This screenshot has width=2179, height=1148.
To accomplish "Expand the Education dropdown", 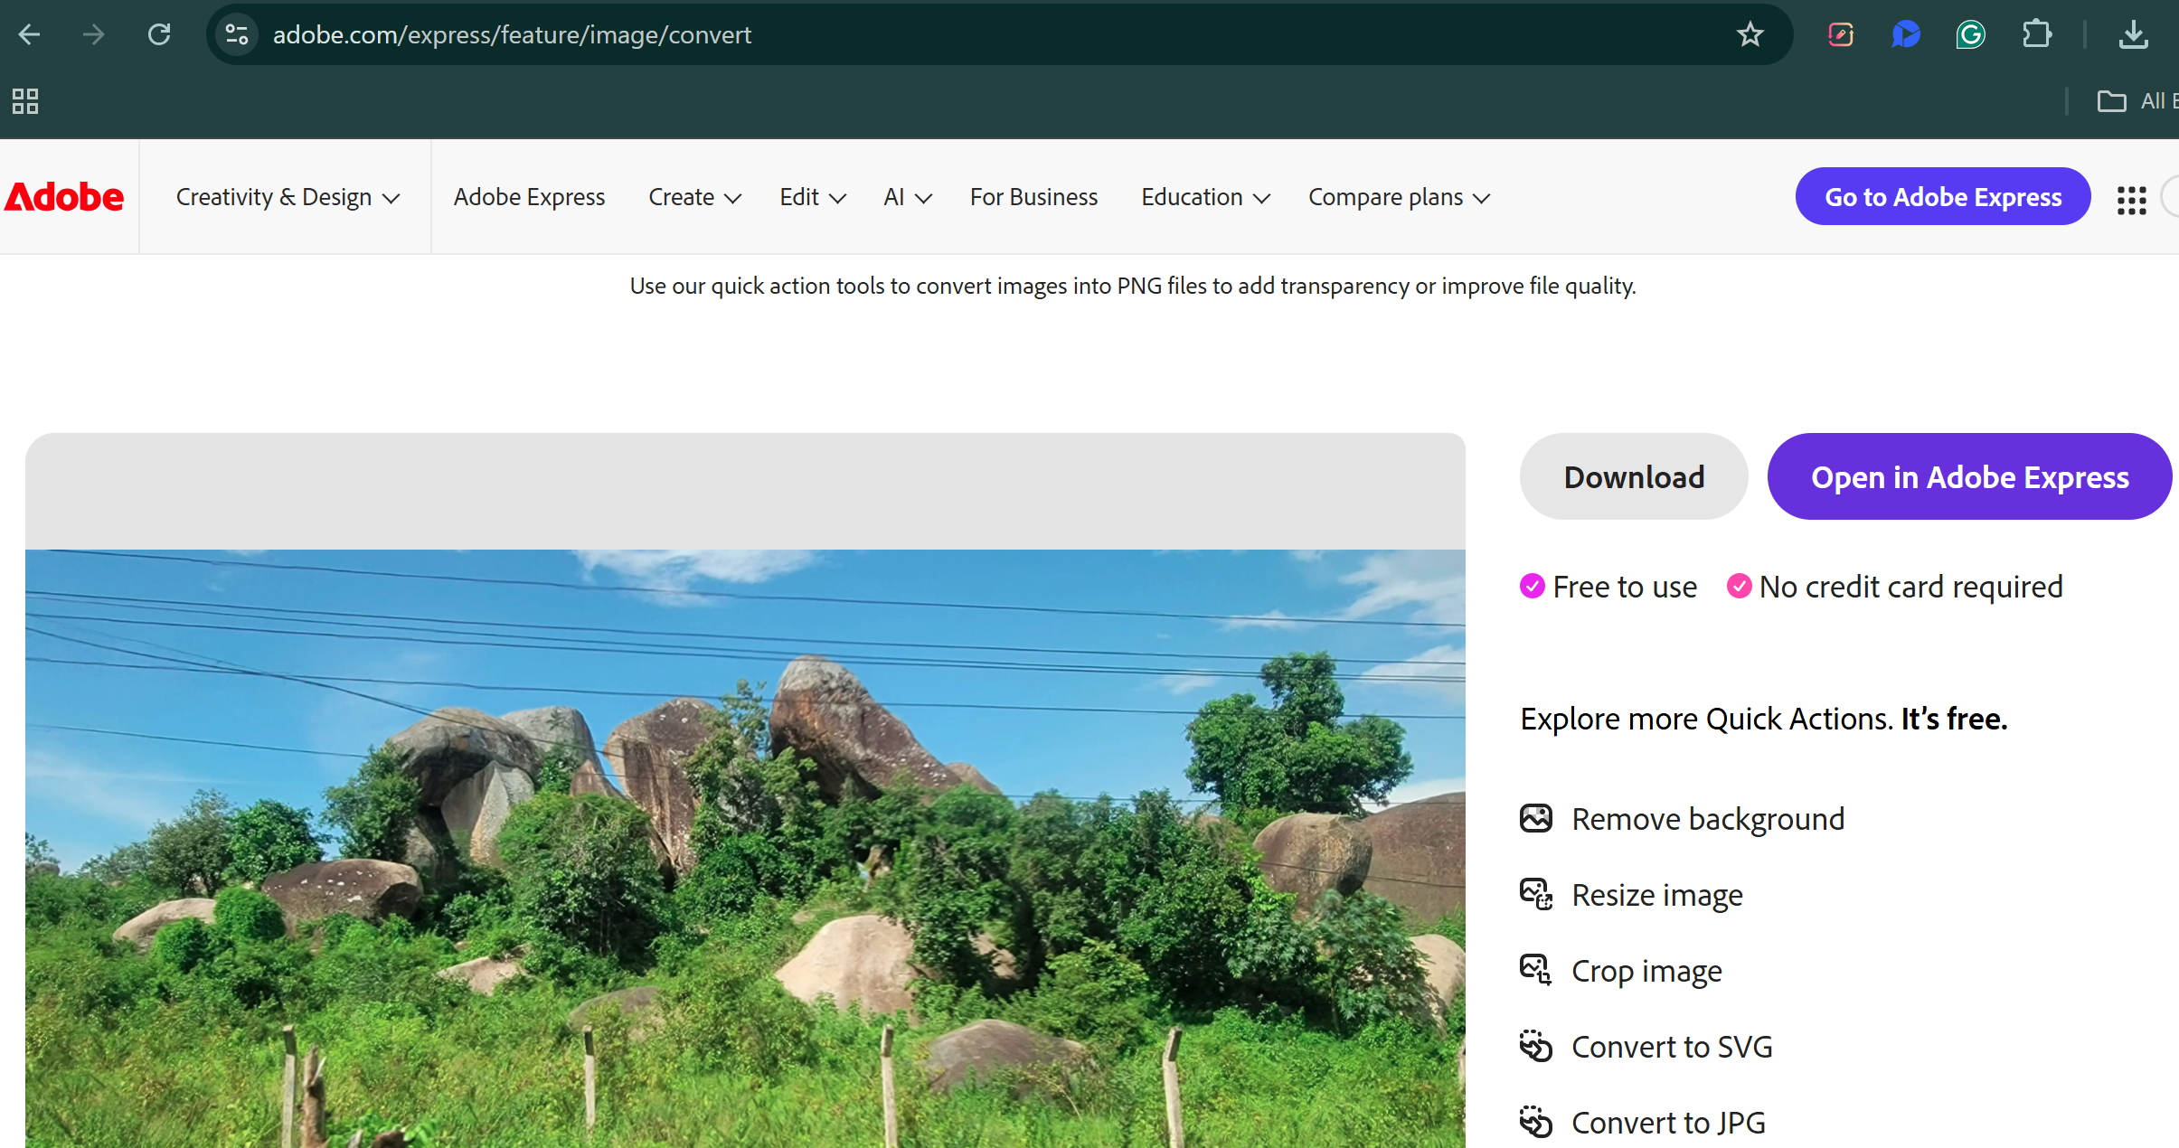I will 1205,197.
